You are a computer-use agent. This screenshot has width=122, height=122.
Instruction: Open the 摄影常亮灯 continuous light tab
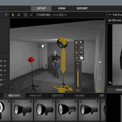point(58,96)
